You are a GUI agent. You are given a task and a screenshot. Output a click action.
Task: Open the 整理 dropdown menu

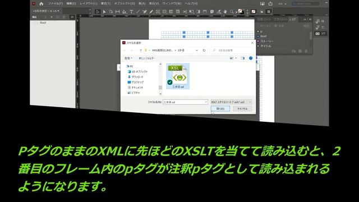(x=128, y=58)
